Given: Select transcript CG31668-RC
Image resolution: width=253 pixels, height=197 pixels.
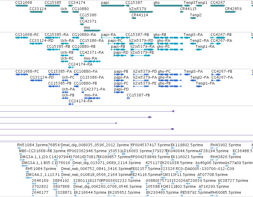Looking at the screenshot, I should coord(22,38).
